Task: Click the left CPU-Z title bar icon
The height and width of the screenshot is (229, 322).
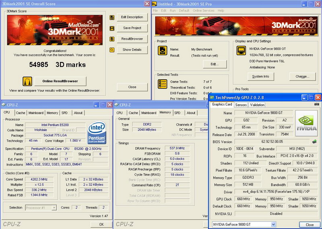Action: [x=3, y=105]
